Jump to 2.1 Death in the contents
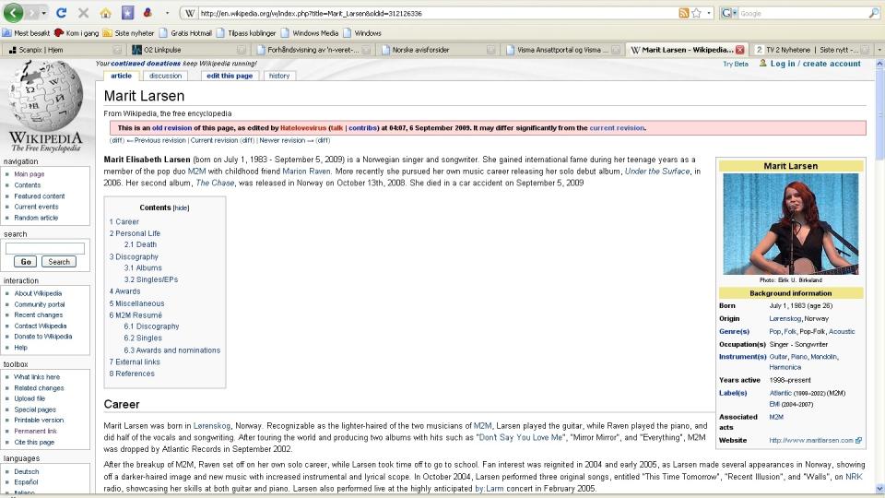 pyautogui.click(x=140, y=244)
